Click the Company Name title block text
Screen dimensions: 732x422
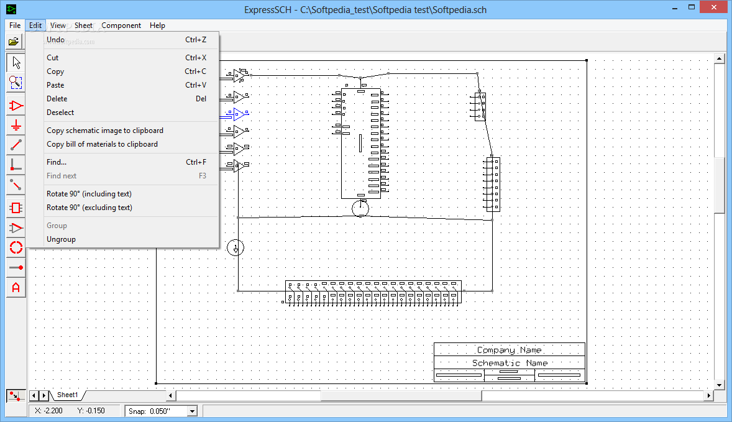click(x=510, y=350)
